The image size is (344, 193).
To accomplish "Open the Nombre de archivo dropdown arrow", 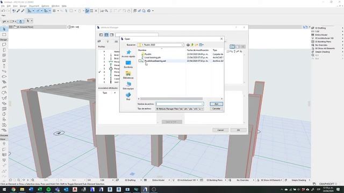I will pyautogui.click(x=202, y=104).
